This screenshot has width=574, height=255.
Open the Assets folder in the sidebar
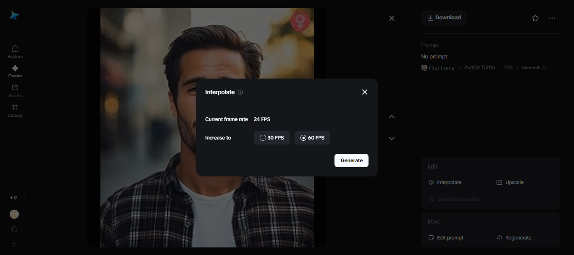pos(15,90)
